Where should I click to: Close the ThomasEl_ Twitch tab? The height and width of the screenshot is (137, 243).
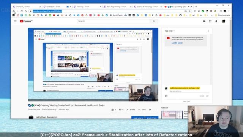pos(40,7)
